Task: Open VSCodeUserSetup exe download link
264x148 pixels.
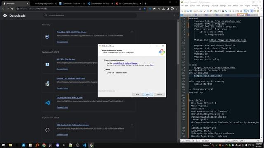Action: pyautogui.click(x=70, y=98)
